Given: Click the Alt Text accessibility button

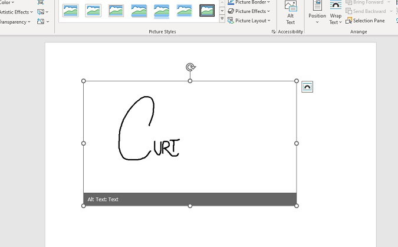Looking at the screenshot, I should coord(290,13).
